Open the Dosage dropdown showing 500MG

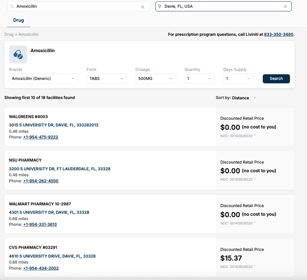(x=155, y=79)
